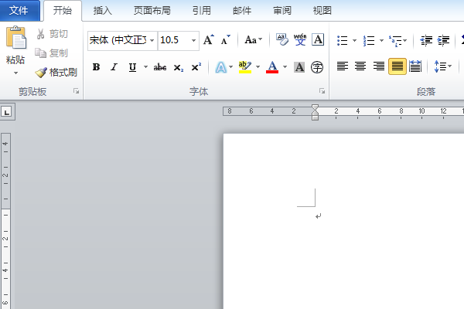Apply strikethrough with the abc icon
The width and height of the screenshot is (464, 309).
pos(160,67)
